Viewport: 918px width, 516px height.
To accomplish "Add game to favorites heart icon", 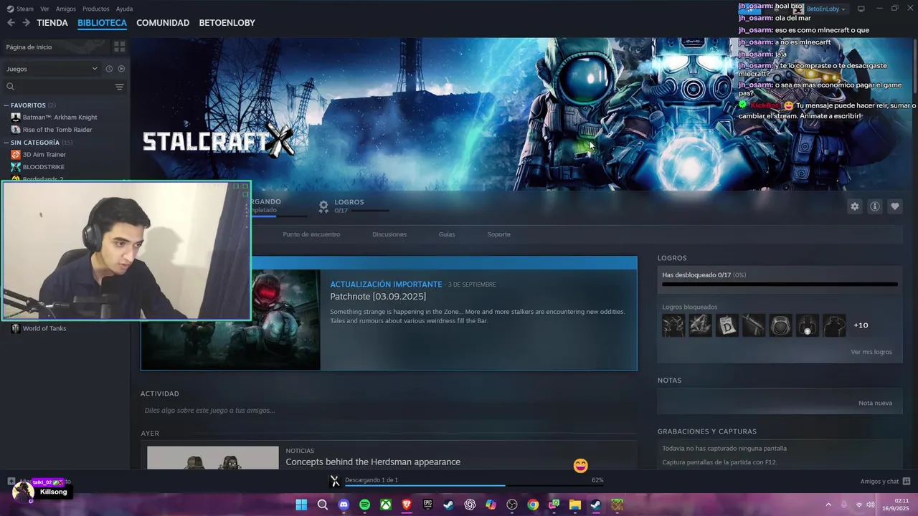I will [895, 206].
